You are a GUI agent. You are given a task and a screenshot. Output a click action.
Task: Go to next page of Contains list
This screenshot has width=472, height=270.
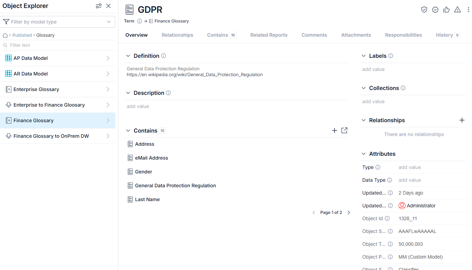349,213
